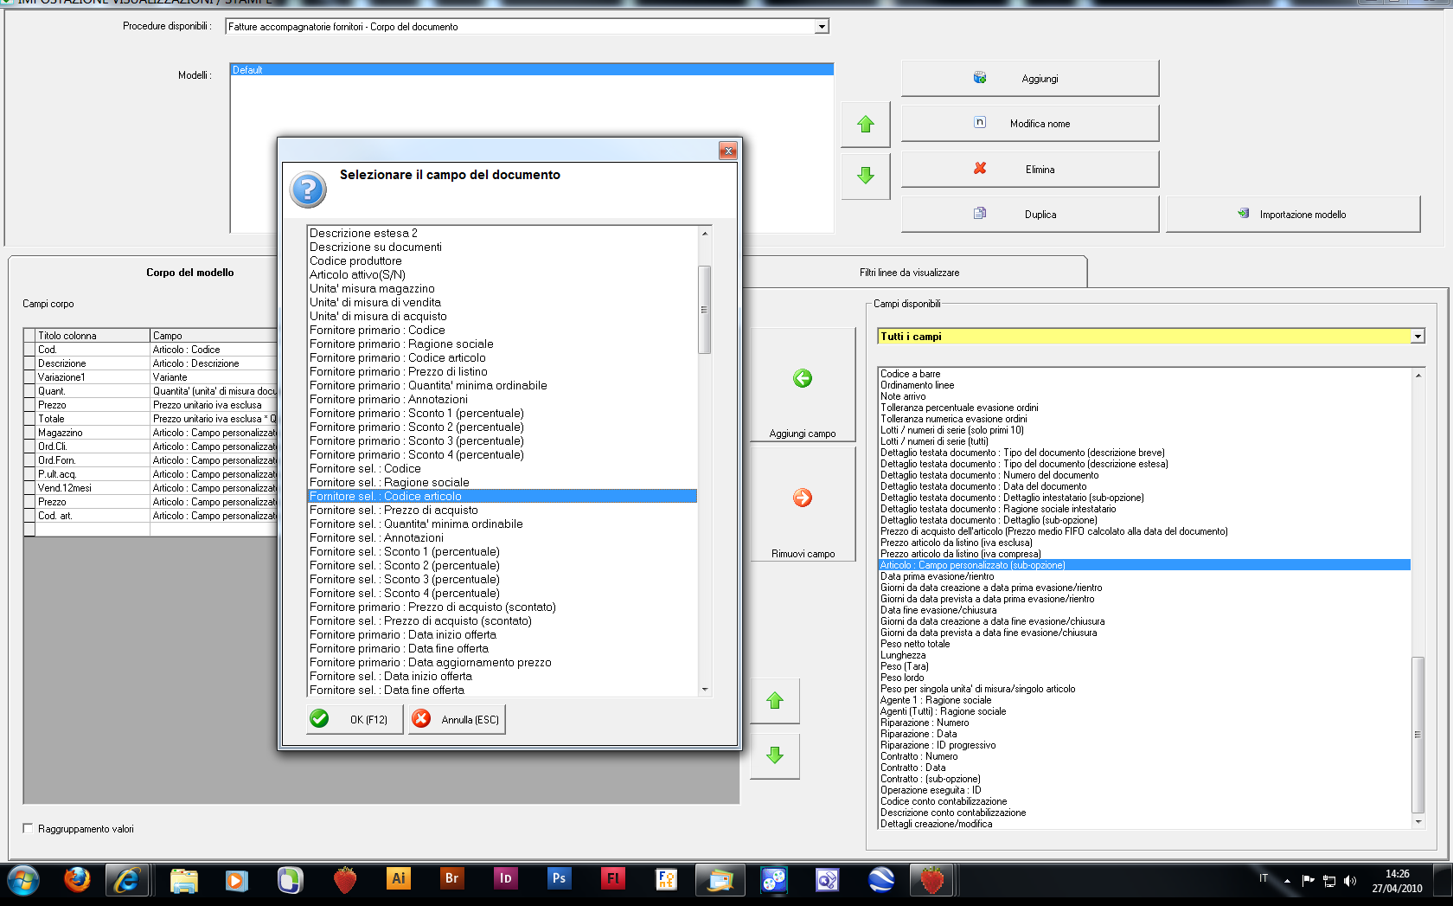Click the Duplica button

(1030, 215)
